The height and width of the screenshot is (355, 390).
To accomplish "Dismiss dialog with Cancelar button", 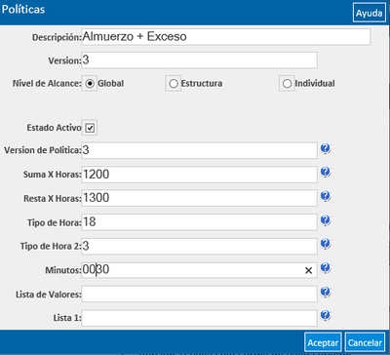I will tap(365, 342).
